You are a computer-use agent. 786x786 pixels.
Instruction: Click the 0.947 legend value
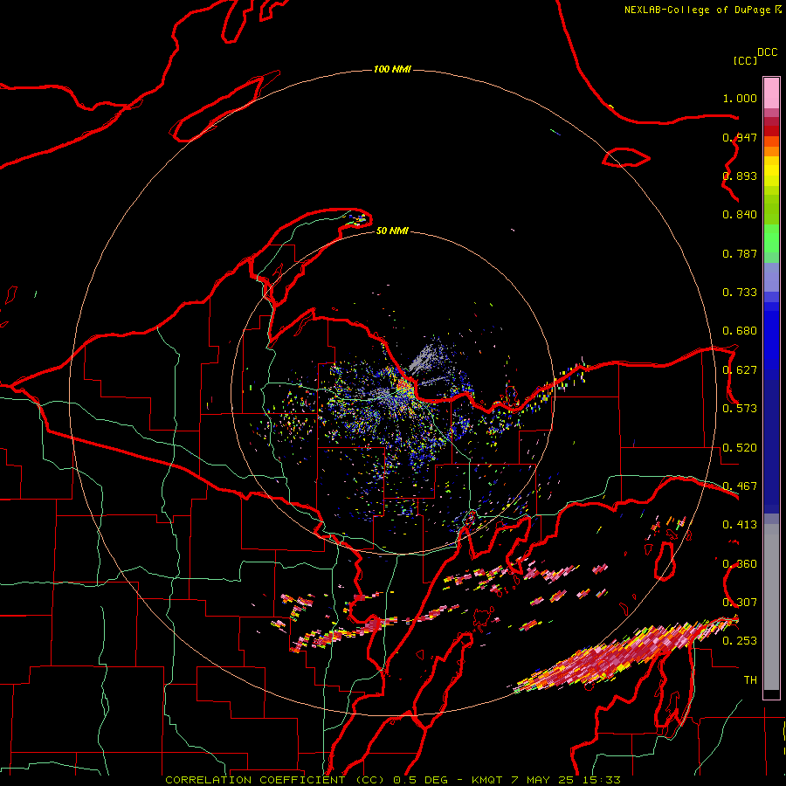740,137
